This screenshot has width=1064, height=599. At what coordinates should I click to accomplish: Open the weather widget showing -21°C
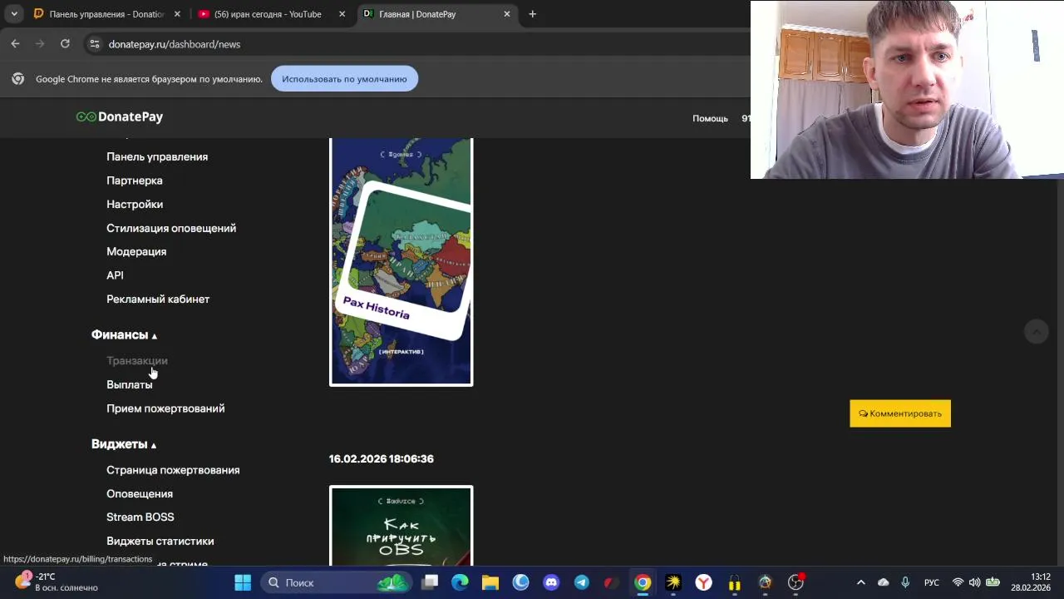point(56,582)
